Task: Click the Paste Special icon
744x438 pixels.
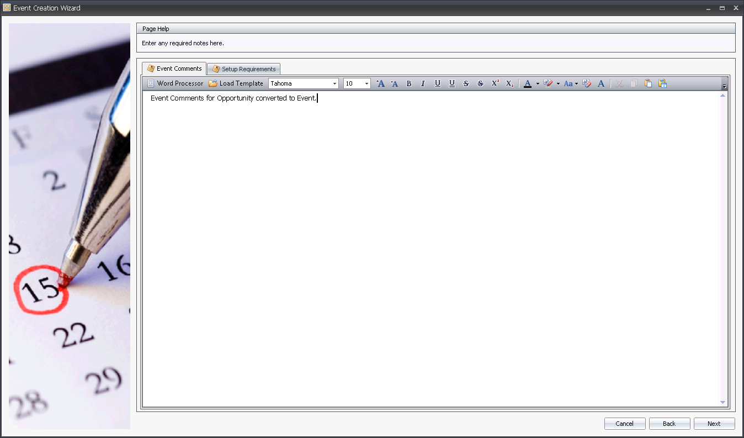Action: click(x=662, y=83)
